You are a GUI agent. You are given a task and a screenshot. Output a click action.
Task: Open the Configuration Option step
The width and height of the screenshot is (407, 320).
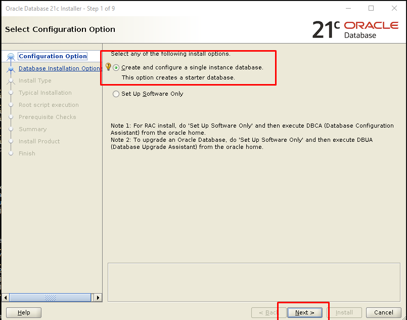(53, 56)
